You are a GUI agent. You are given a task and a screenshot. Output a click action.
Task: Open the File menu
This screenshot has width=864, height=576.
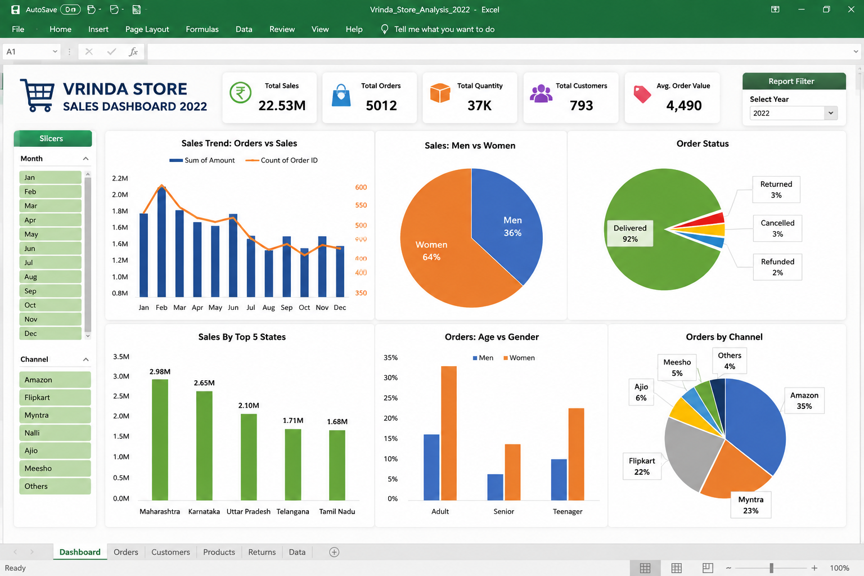coord(18,29)
